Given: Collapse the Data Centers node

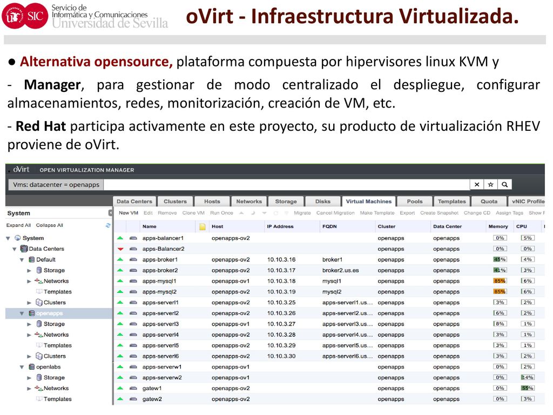Looking at the screenshot, I should [x=15, y=249].
